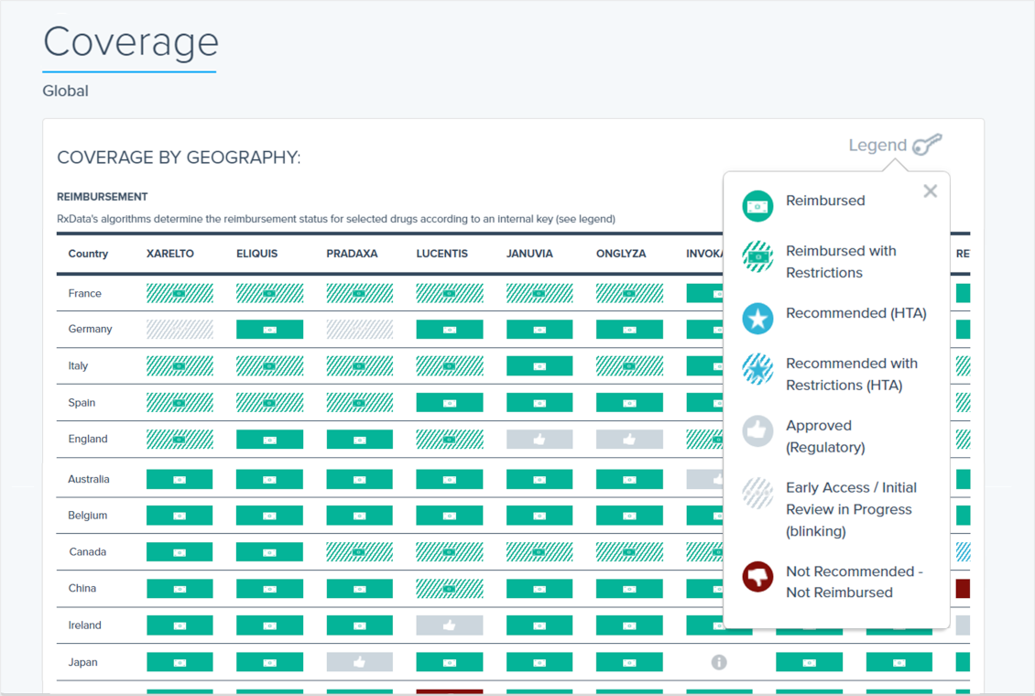Click the Australia country row label
This screenshot has height=696, width=1035.
[89, 479]
